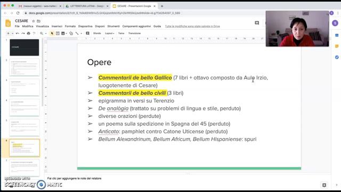Open the Layout dropdown
The image size is (341, 192).
click(x=109, y=33)
